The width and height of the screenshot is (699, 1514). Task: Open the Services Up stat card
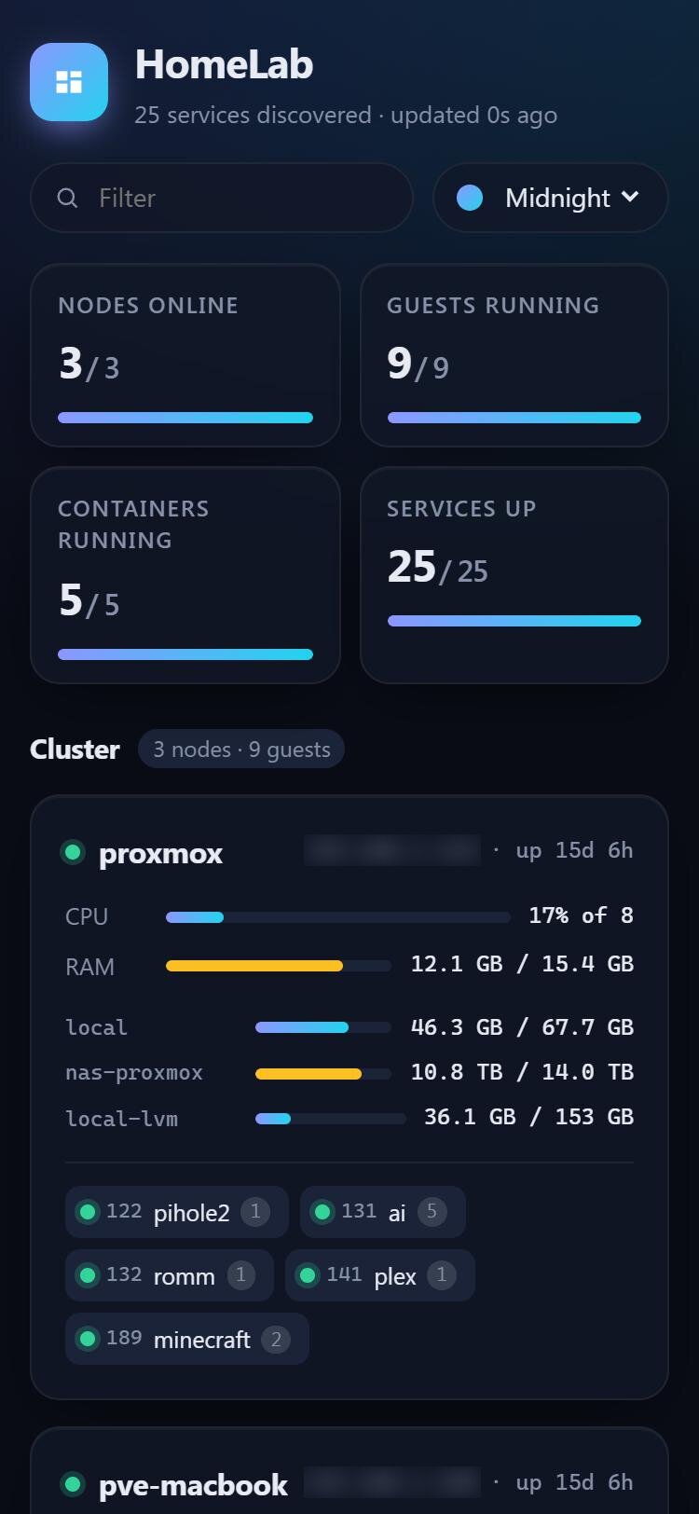tap(514, 575)
